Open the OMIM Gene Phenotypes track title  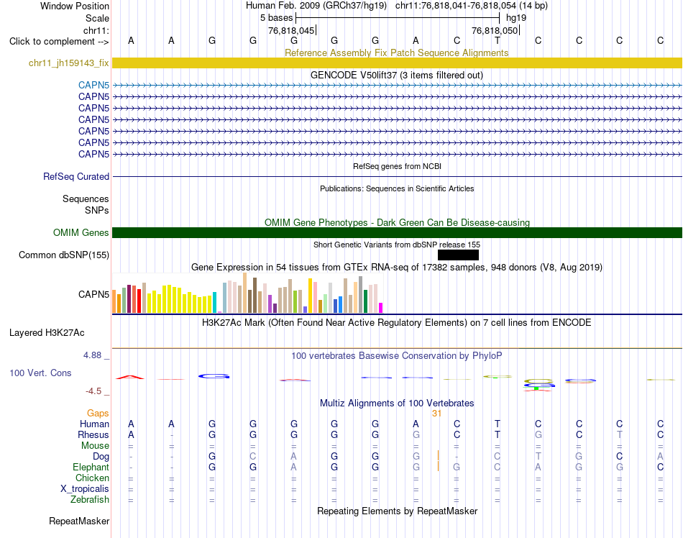(397, 222)
